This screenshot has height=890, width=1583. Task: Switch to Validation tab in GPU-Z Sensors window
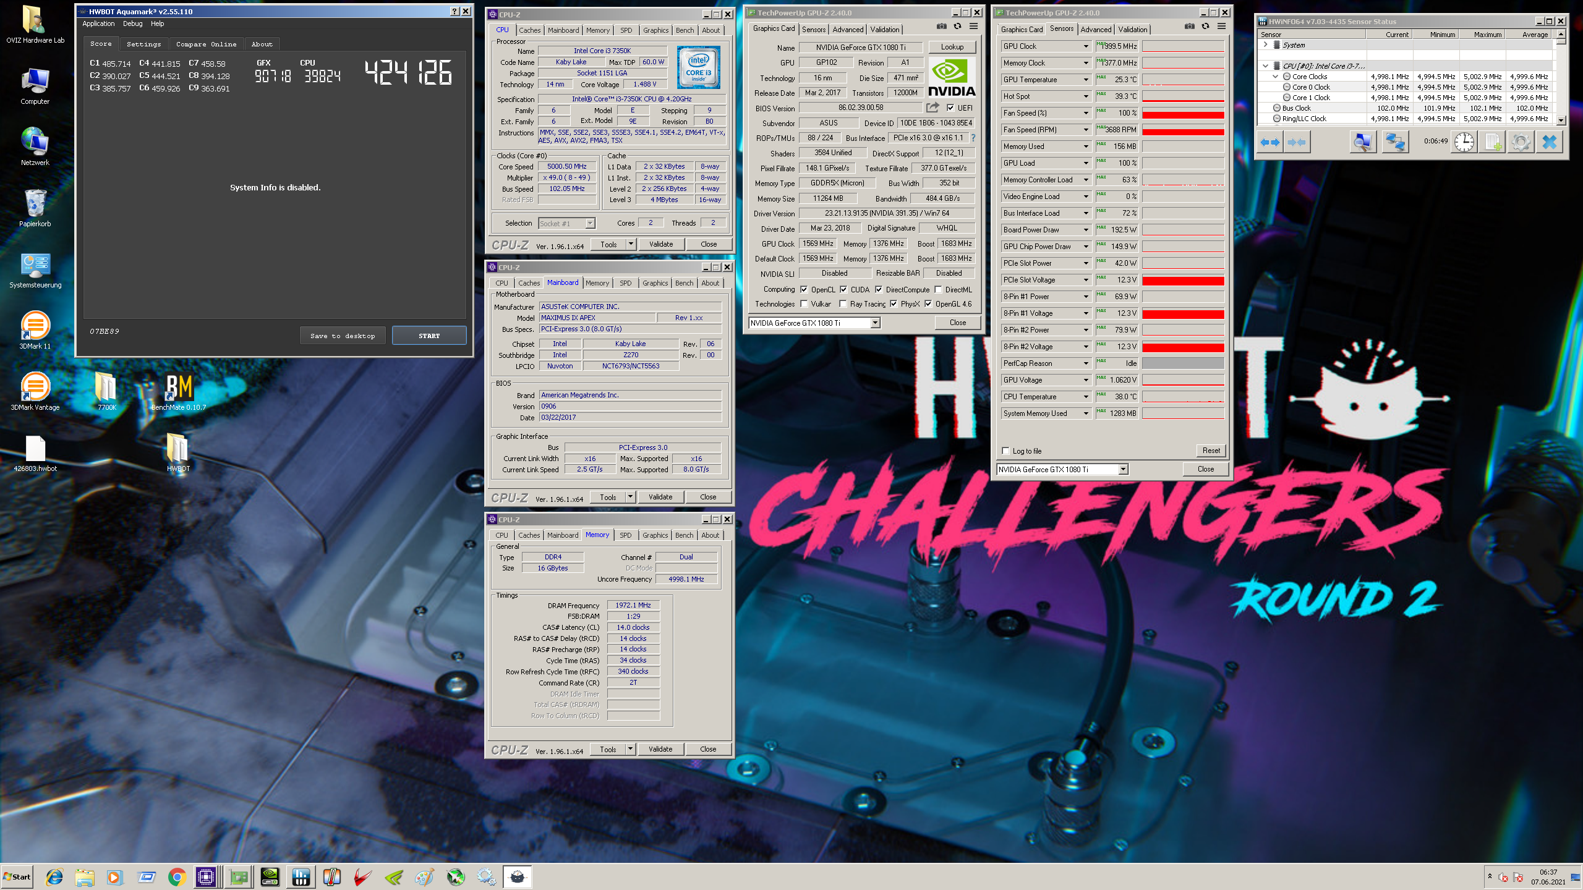point(1132,29)
